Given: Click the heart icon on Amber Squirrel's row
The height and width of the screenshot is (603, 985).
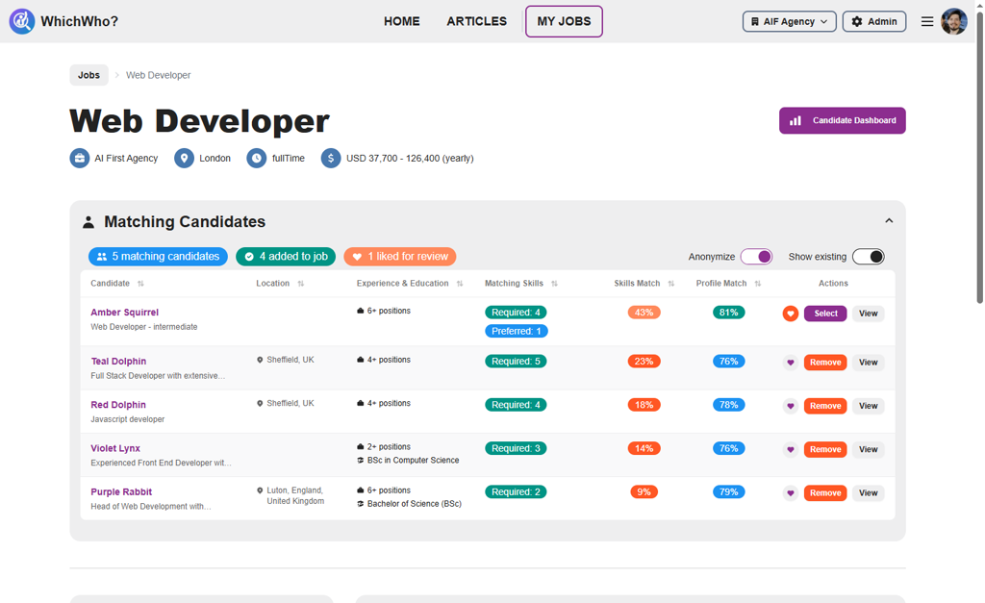Looking at the screenshot, I should [x=789, y=313].
